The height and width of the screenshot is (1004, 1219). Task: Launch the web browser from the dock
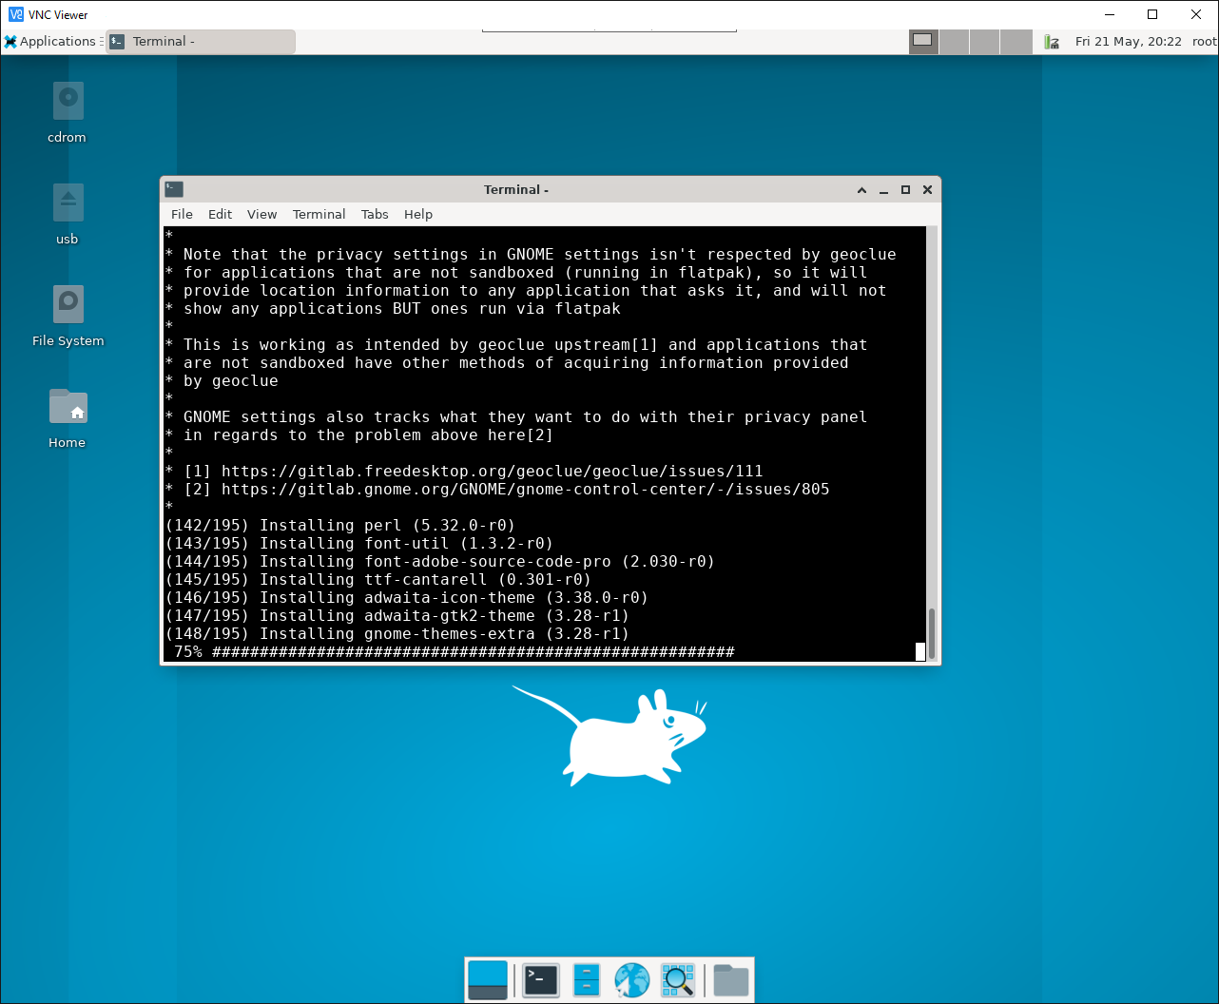pyautogui.click(x=630, y=979)
